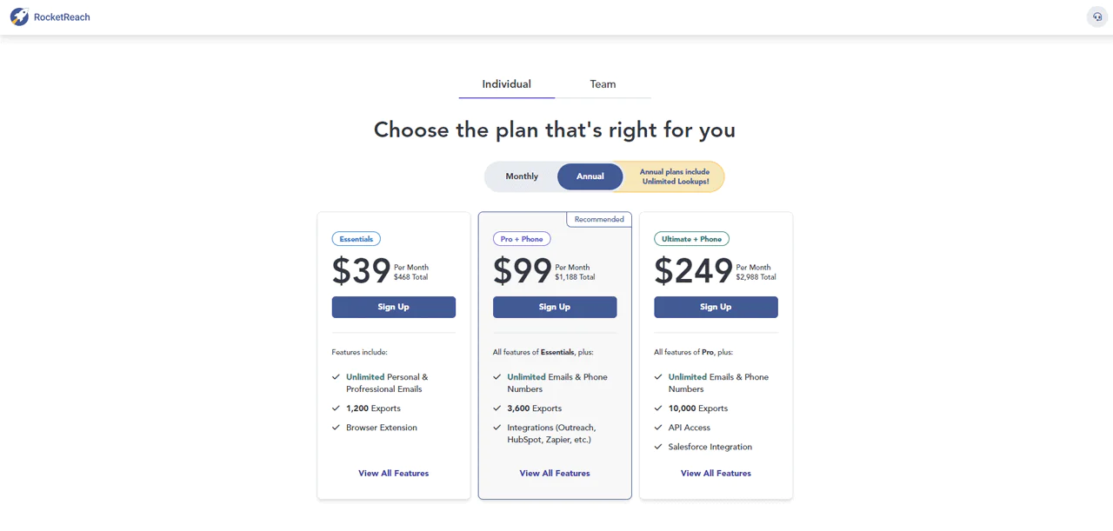Switch billing to Monthly

522,176
